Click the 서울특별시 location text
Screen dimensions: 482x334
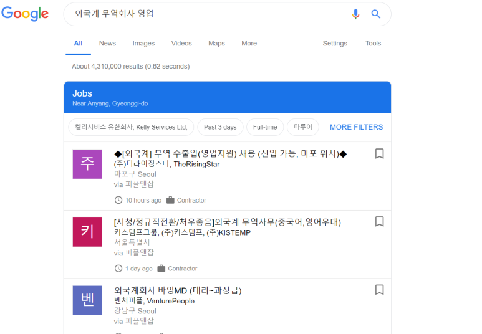(x=132, y=242)
